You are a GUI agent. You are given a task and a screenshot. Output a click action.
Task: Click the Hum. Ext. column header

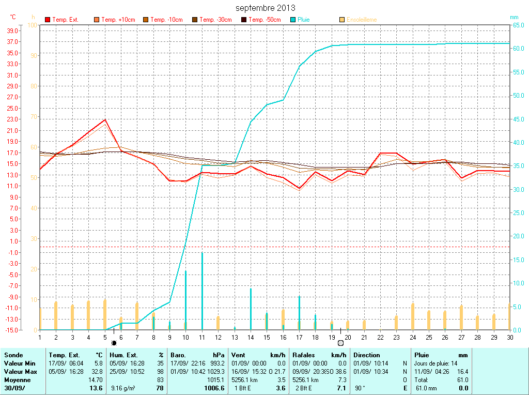[124, 355]
